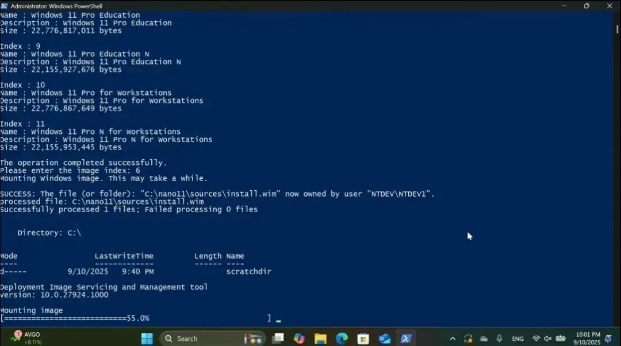
Task: Click the 'Directory: C:\' line
Action: [49, 233]
